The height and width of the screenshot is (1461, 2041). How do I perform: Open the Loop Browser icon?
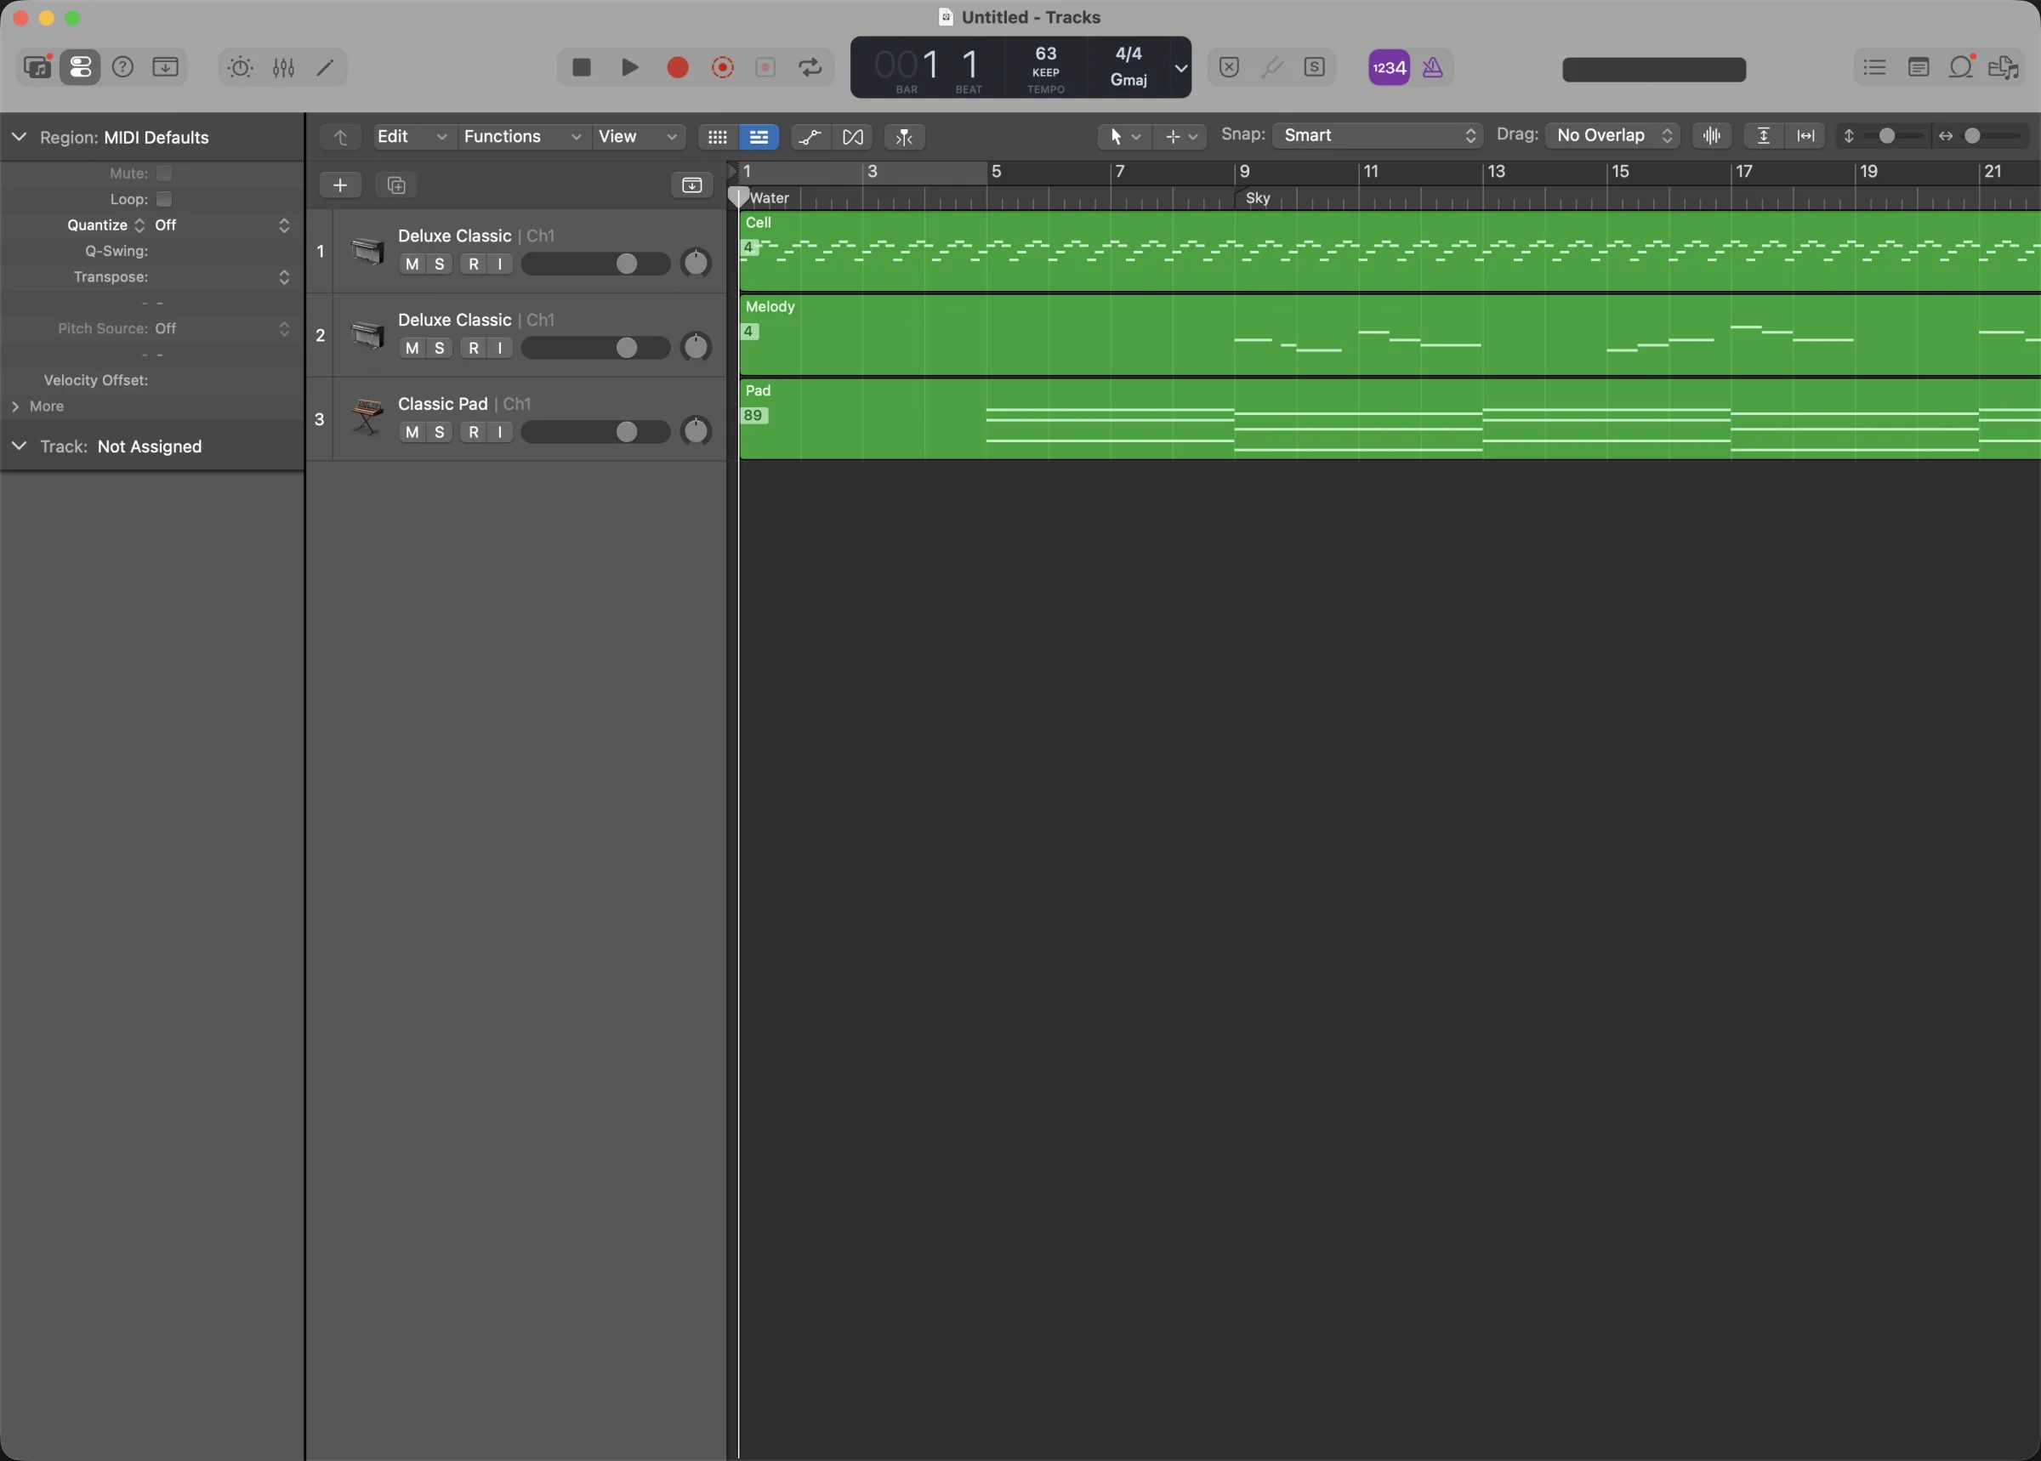click(1961, 67)
